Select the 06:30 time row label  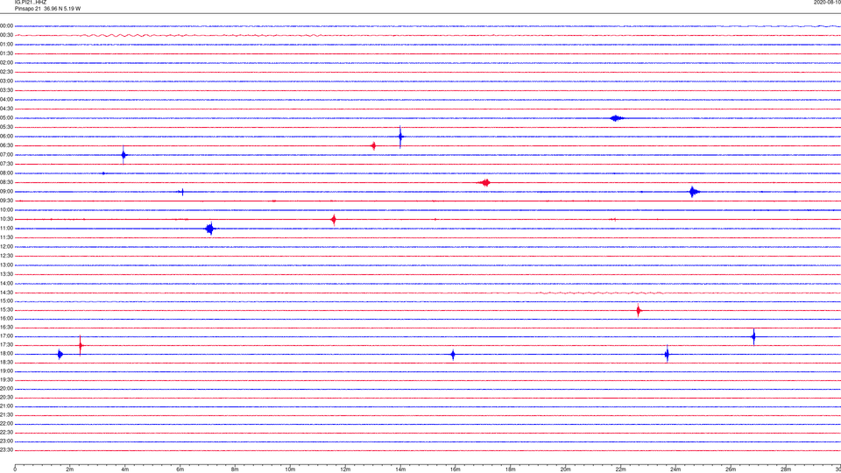click(x=6, y=145)
